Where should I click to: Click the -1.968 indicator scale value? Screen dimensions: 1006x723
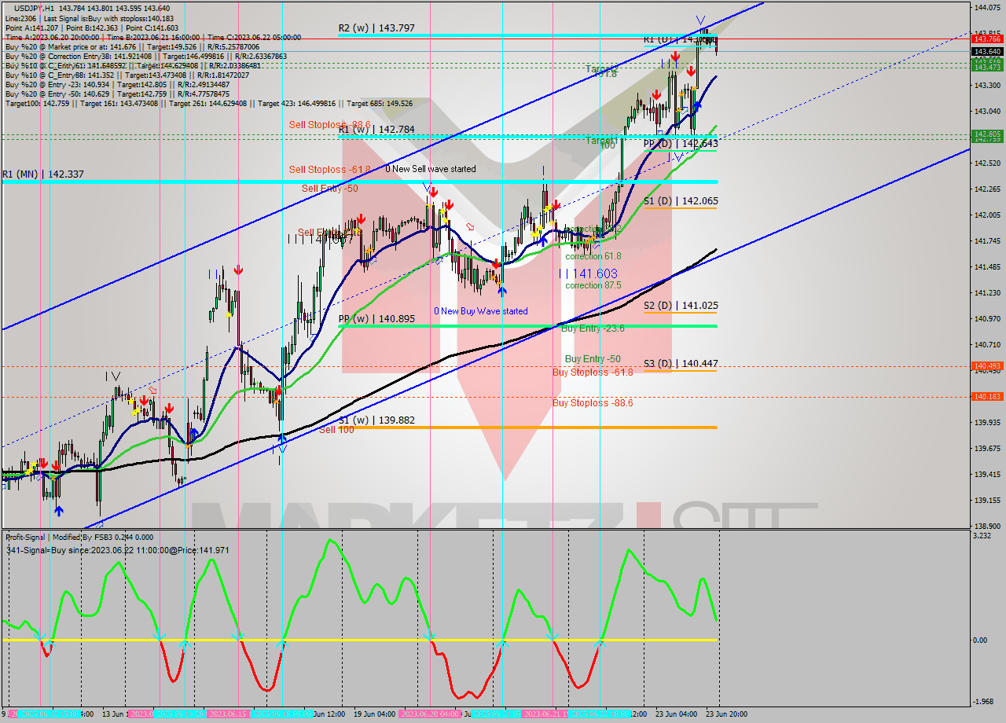984,702
